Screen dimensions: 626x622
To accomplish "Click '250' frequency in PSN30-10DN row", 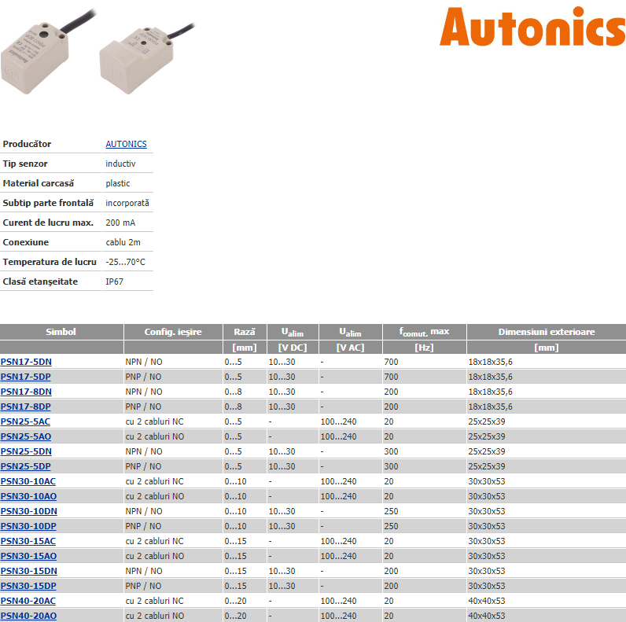I will 392,511.
